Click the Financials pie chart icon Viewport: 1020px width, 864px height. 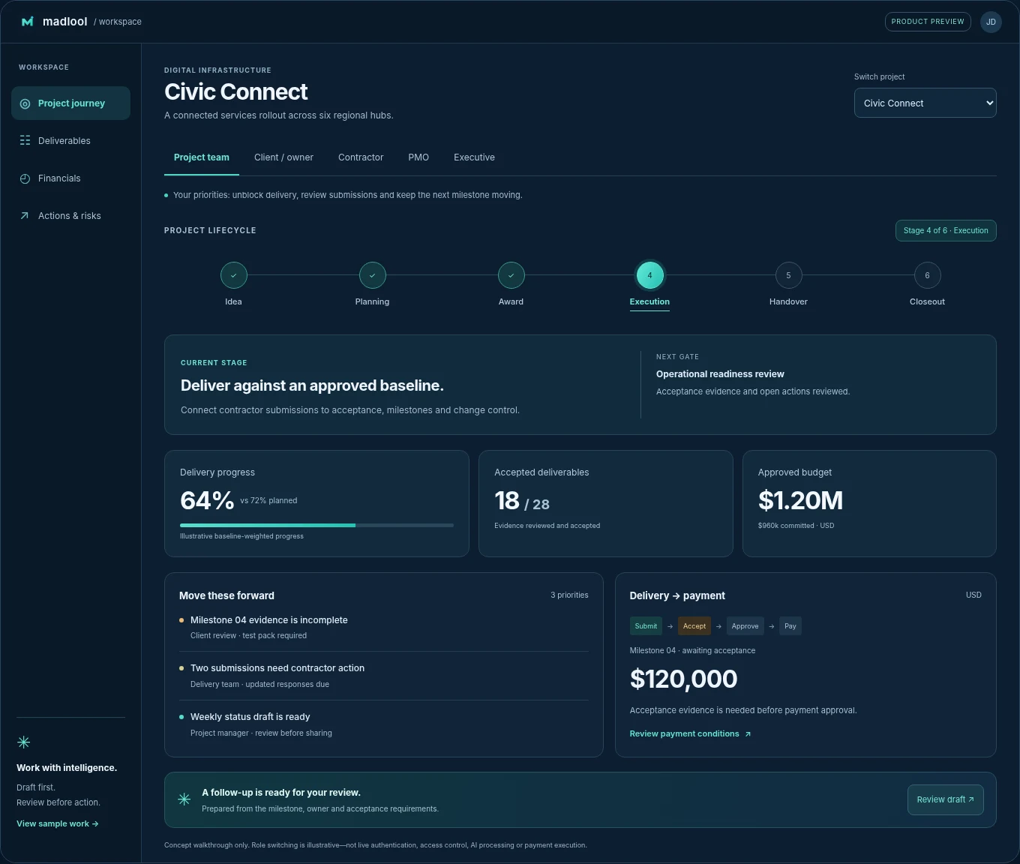(x=25, y=178)
